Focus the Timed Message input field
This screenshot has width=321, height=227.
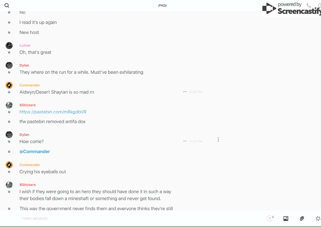(130, 219)
